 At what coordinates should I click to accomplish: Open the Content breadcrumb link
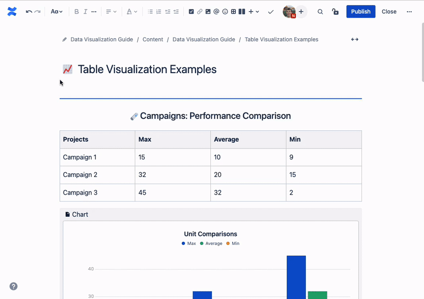point(153,40)
